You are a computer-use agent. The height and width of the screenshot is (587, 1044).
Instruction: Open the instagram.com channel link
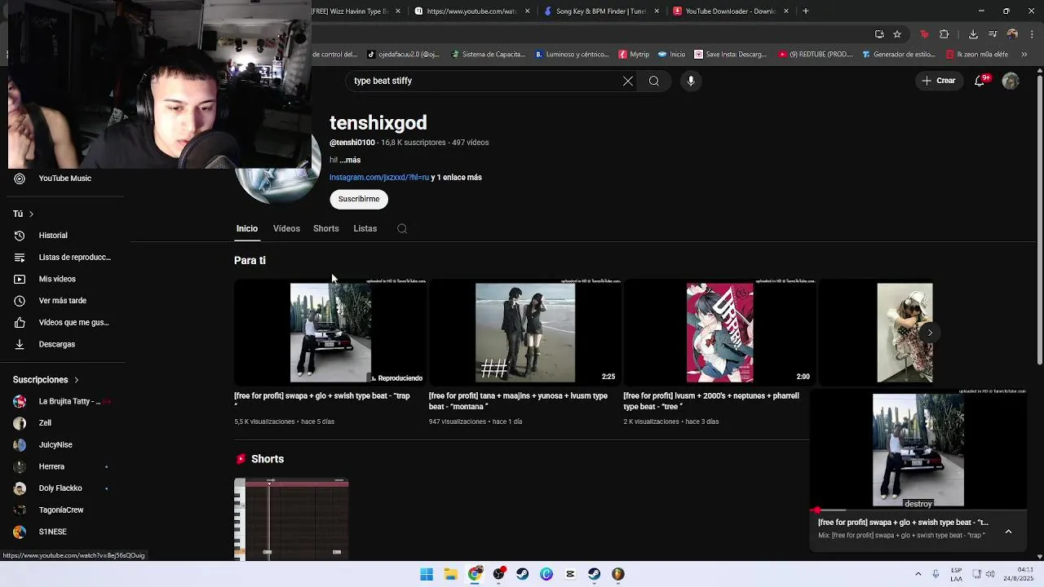[379, 177]
